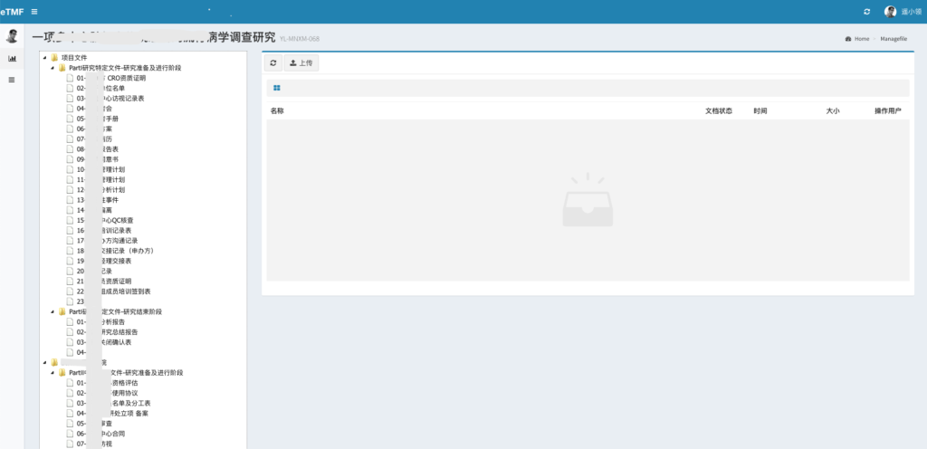Toggle the hamburger menu in top bar
Screen dimensions: 927x449
(x=34, y=11)
